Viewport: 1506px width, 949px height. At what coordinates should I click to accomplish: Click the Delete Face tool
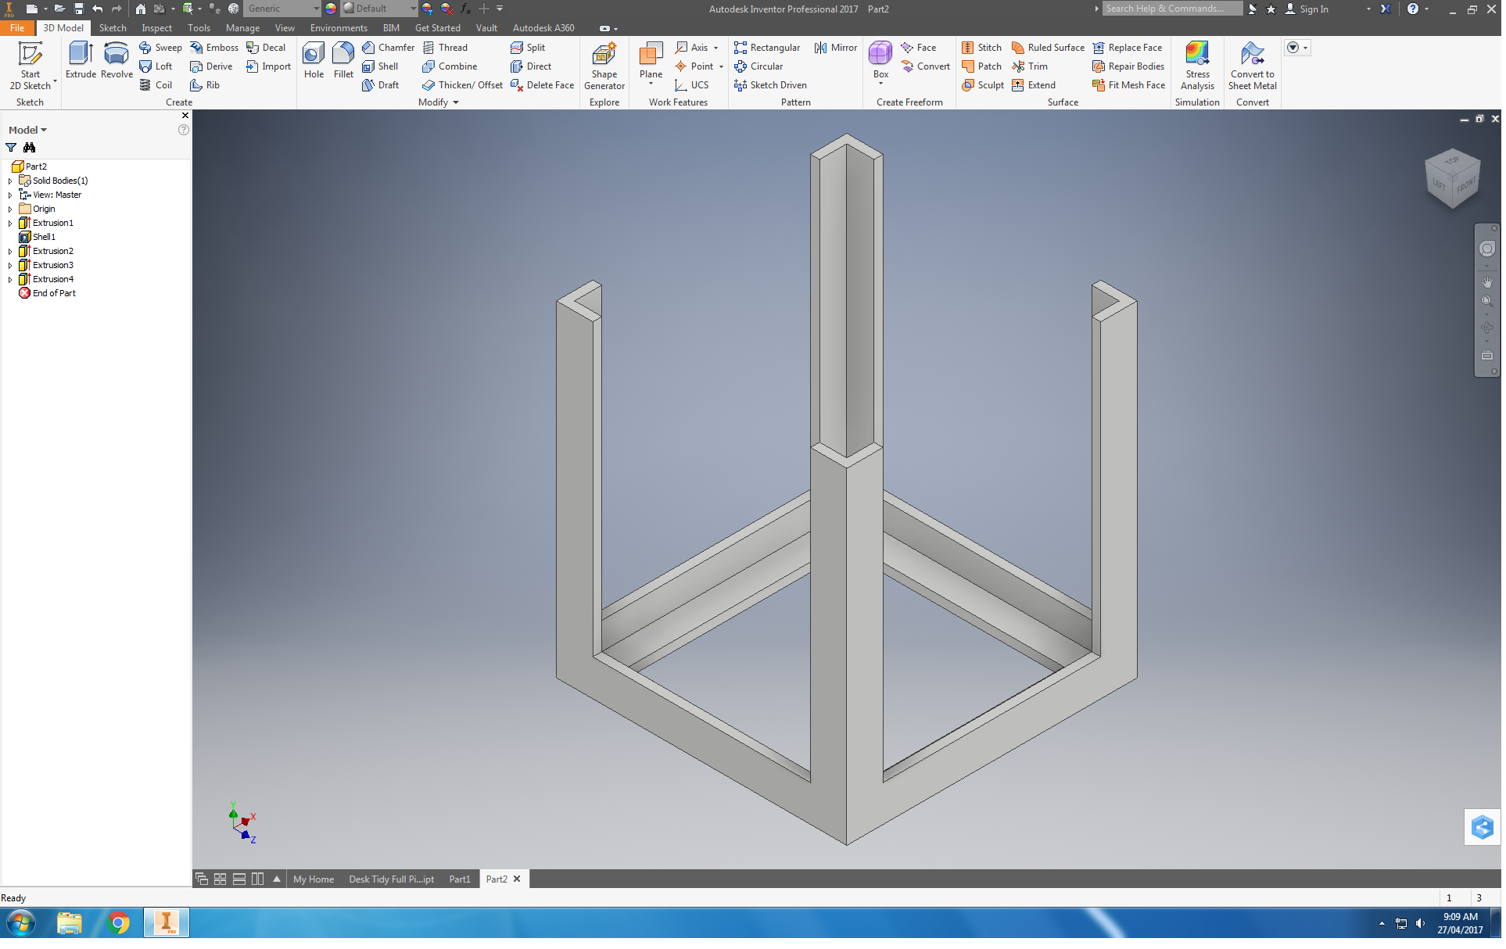[x=542, y=85]
